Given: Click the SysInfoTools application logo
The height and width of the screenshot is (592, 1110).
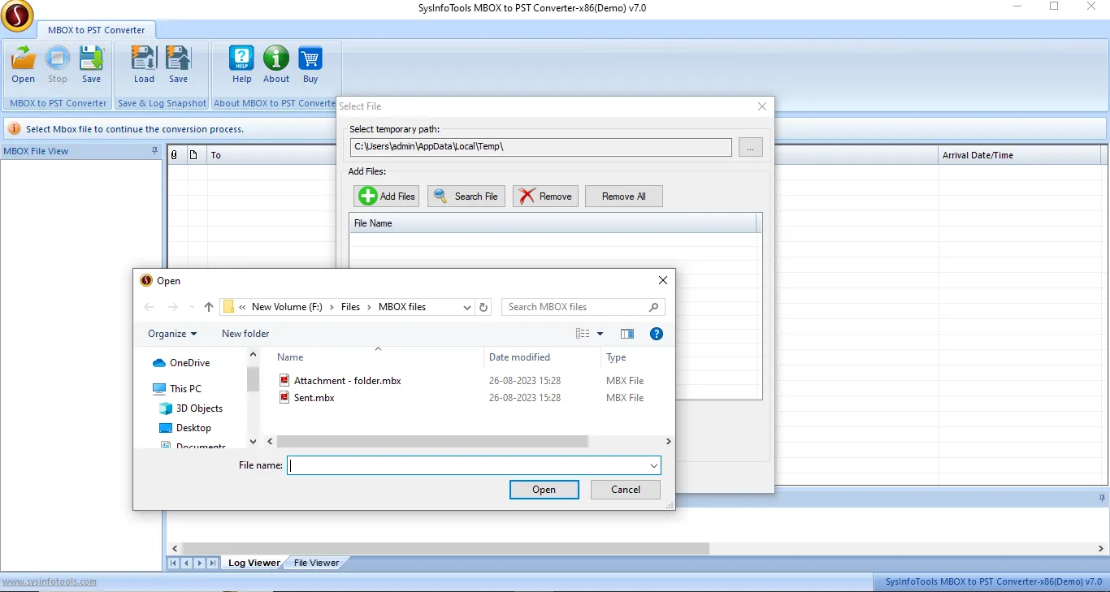Looking at the screenshot, I should (x=16, y=15).
